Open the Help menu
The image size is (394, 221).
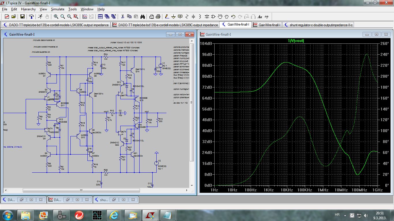pyautogui.click(x=101, y=9)
